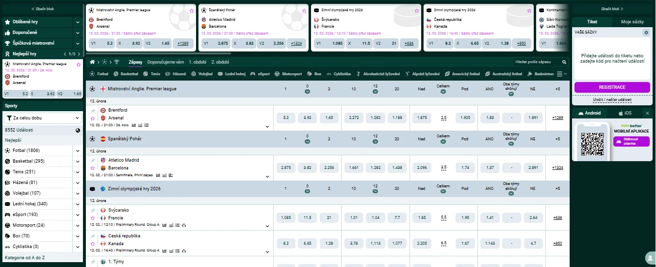Open the trophy icon in the breadcrumb
The width and height of the screenshot is (656, 267).
(116, 62)
